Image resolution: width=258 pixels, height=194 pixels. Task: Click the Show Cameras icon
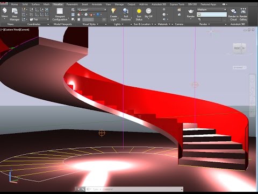(x=179, y=15)
